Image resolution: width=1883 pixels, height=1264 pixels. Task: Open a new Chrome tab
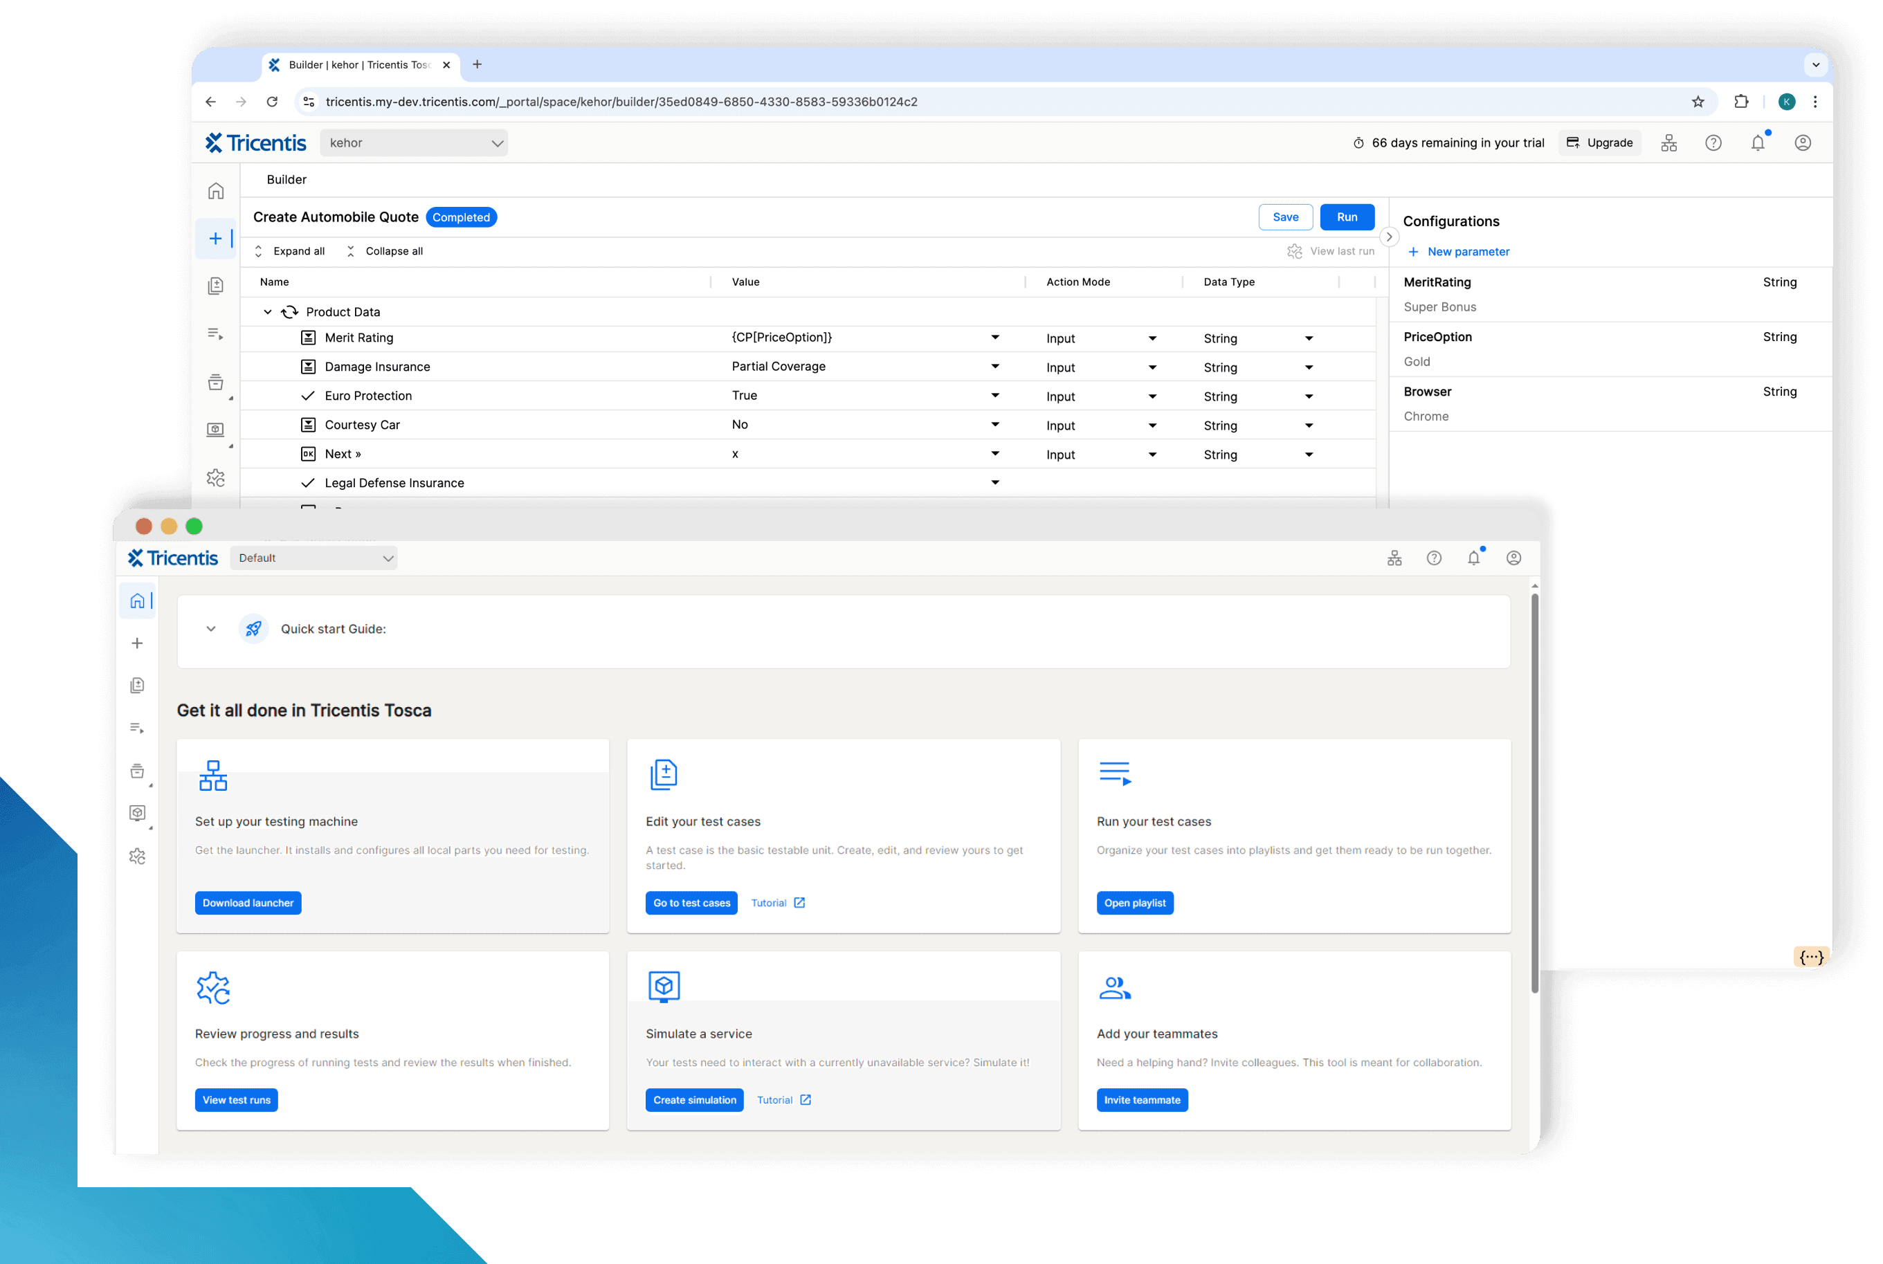[x=477, y=64]
